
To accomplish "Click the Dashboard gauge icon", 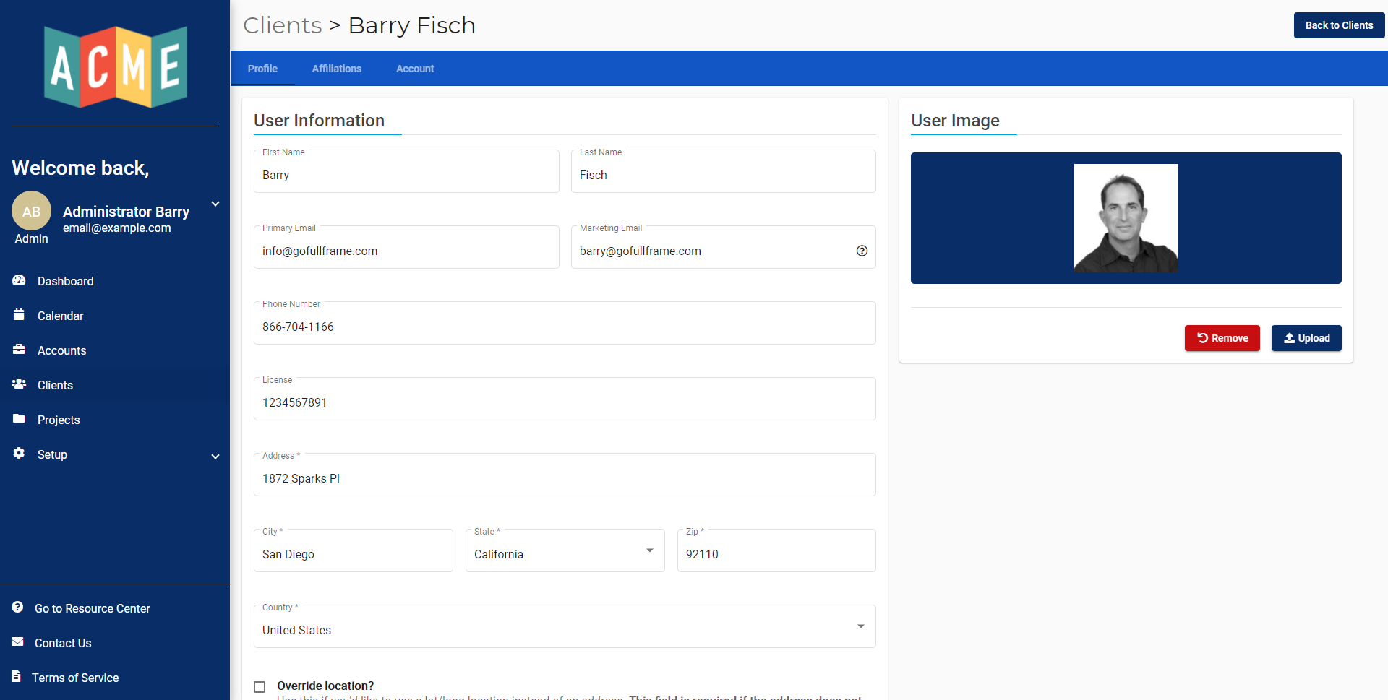I will coord(19,280).
